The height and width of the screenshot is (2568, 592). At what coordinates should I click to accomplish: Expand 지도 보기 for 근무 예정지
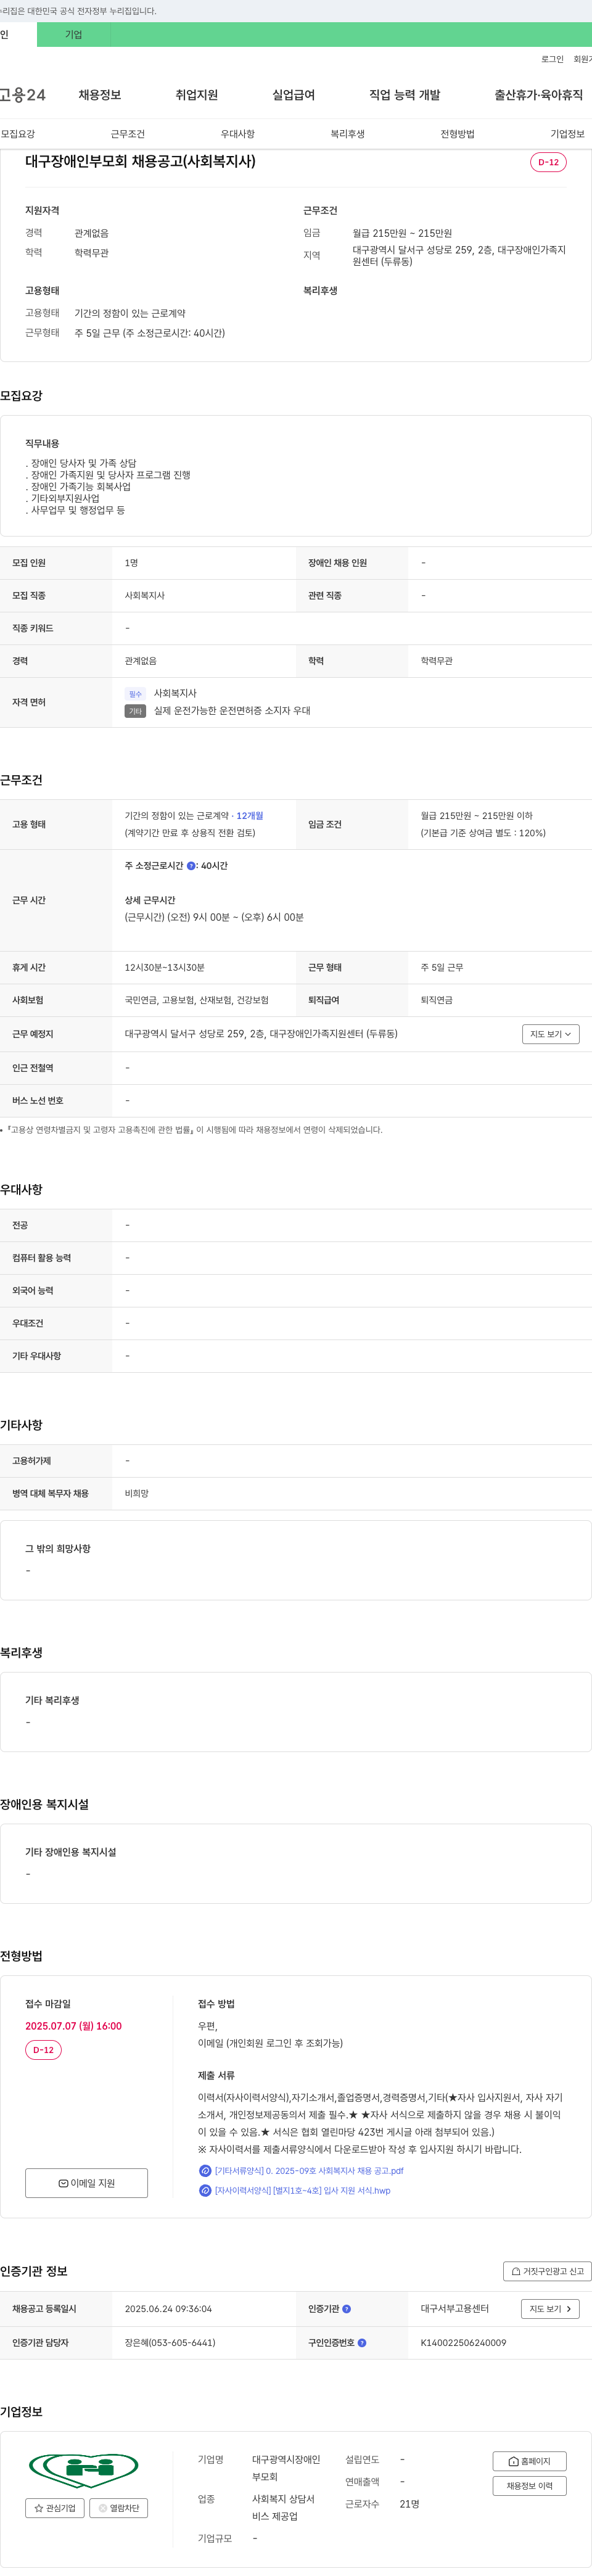[x=551, y=1034]
